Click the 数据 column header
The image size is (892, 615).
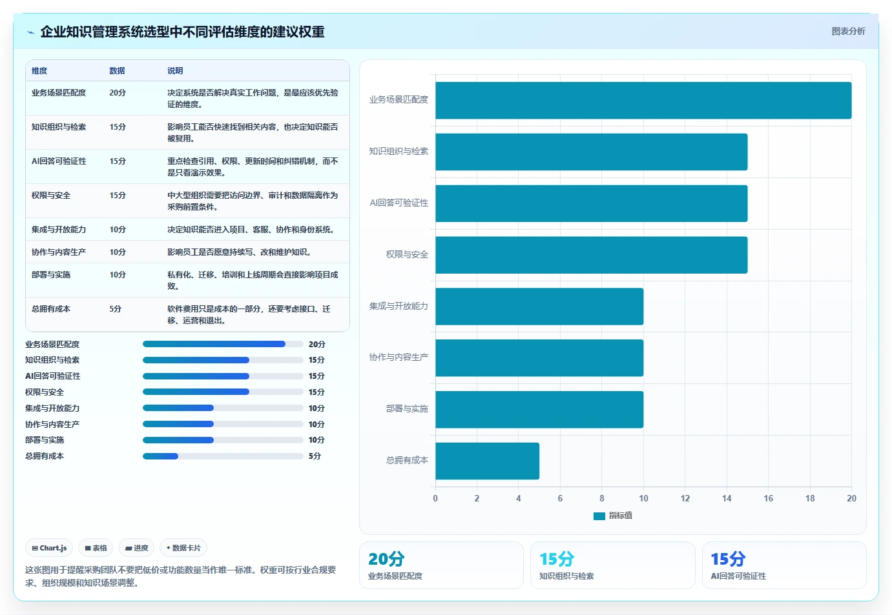tap(117, 71)
